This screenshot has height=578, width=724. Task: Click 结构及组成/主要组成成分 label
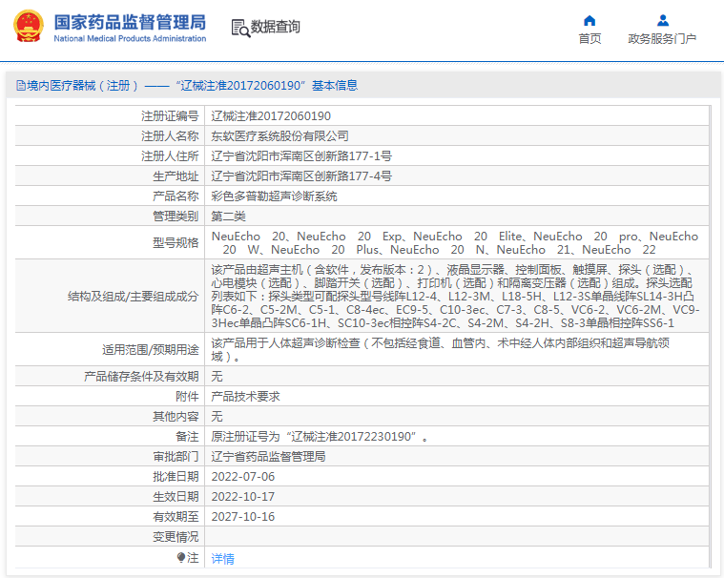click(x=133, y=296)
